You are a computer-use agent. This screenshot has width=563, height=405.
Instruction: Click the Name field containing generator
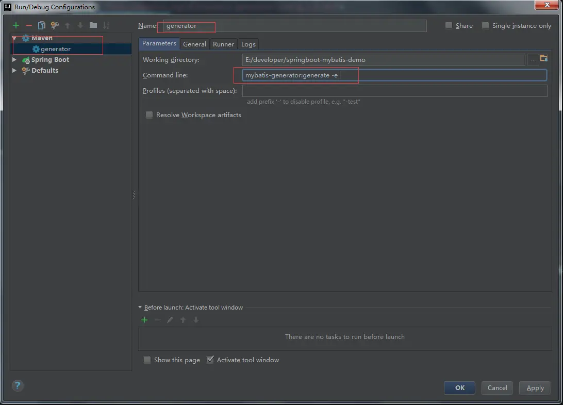pos(294,25)
